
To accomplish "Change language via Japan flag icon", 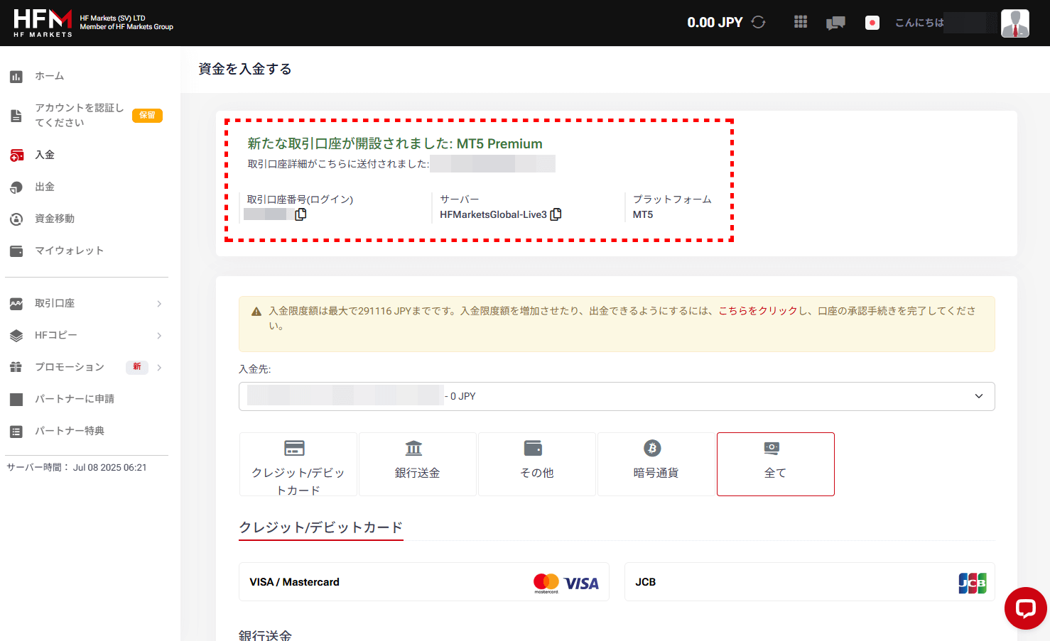I will 872,23.
